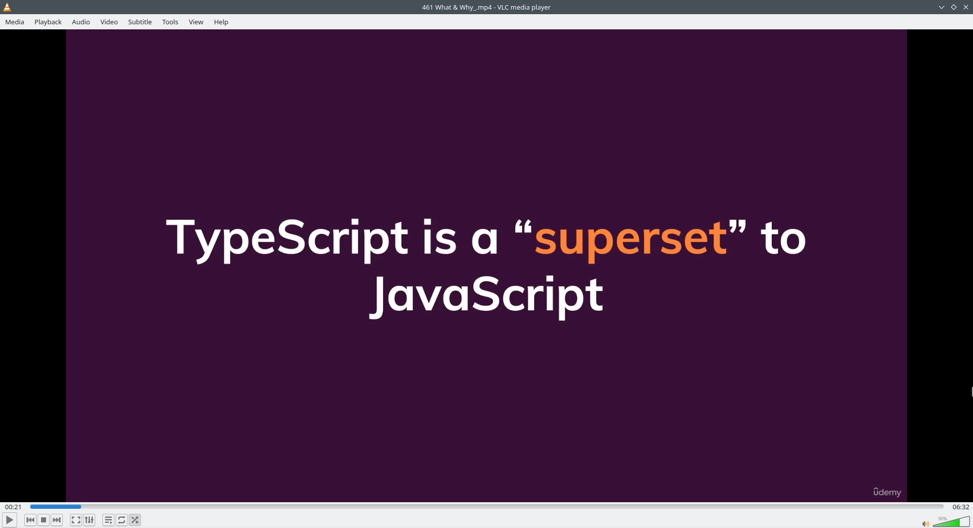
Task: Open the View menu options
Action: tap(196, 22)
